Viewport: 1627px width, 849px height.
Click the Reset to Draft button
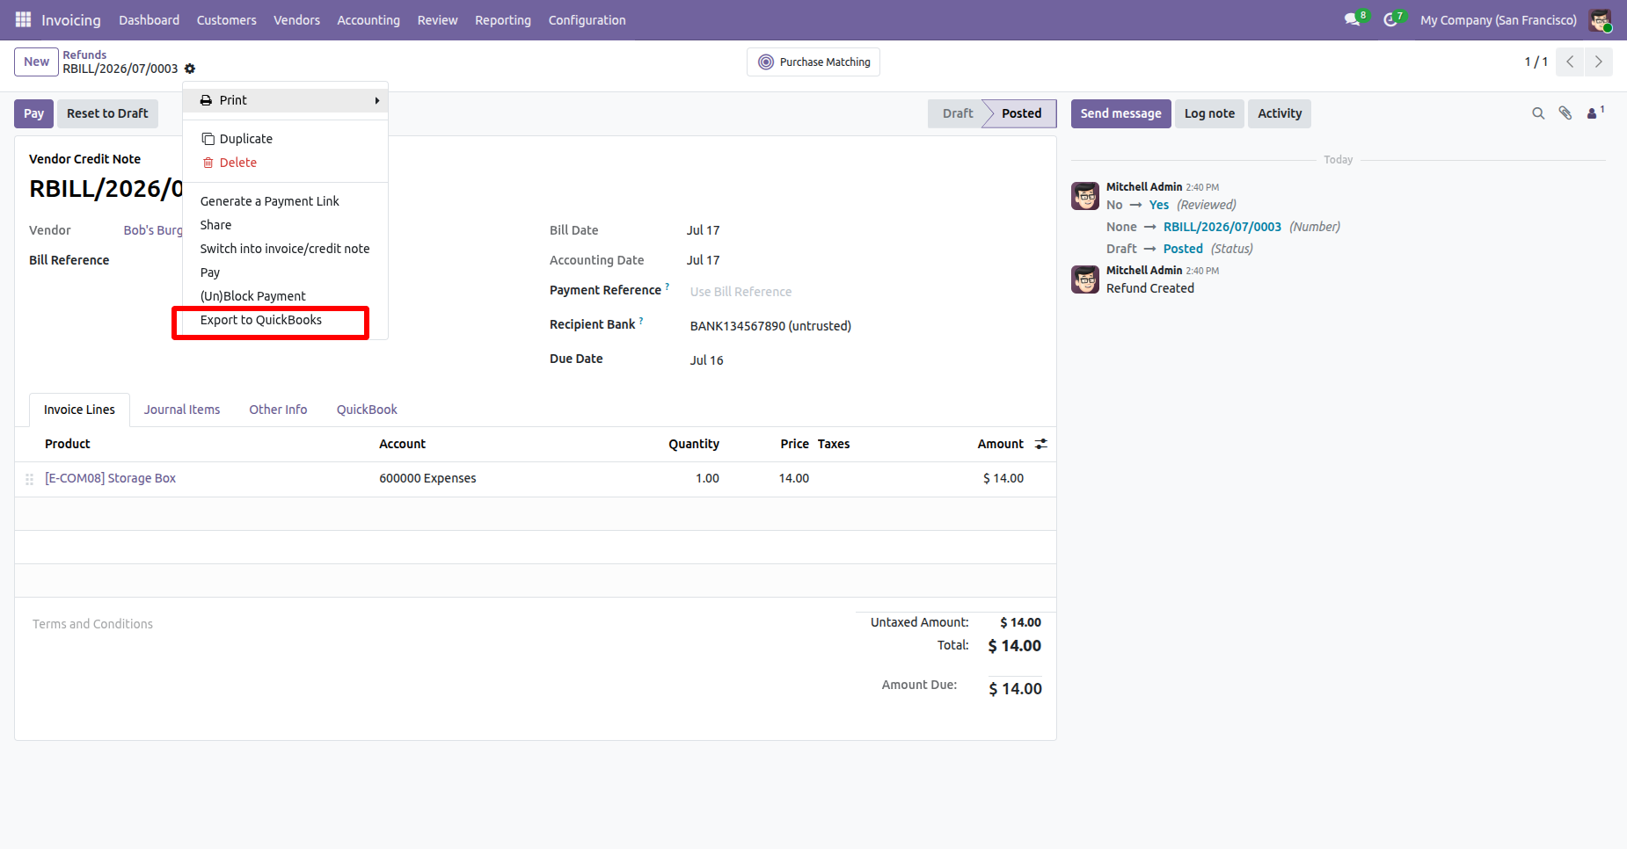(x=107, y=113)
